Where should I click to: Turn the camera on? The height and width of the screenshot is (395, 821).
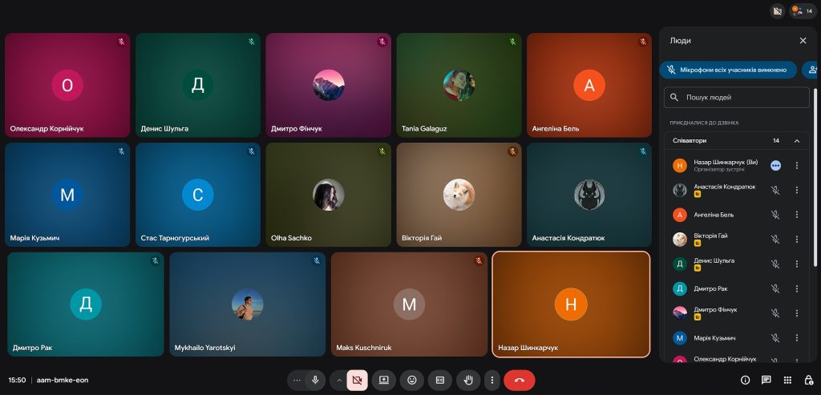click(x=357, y=380)
